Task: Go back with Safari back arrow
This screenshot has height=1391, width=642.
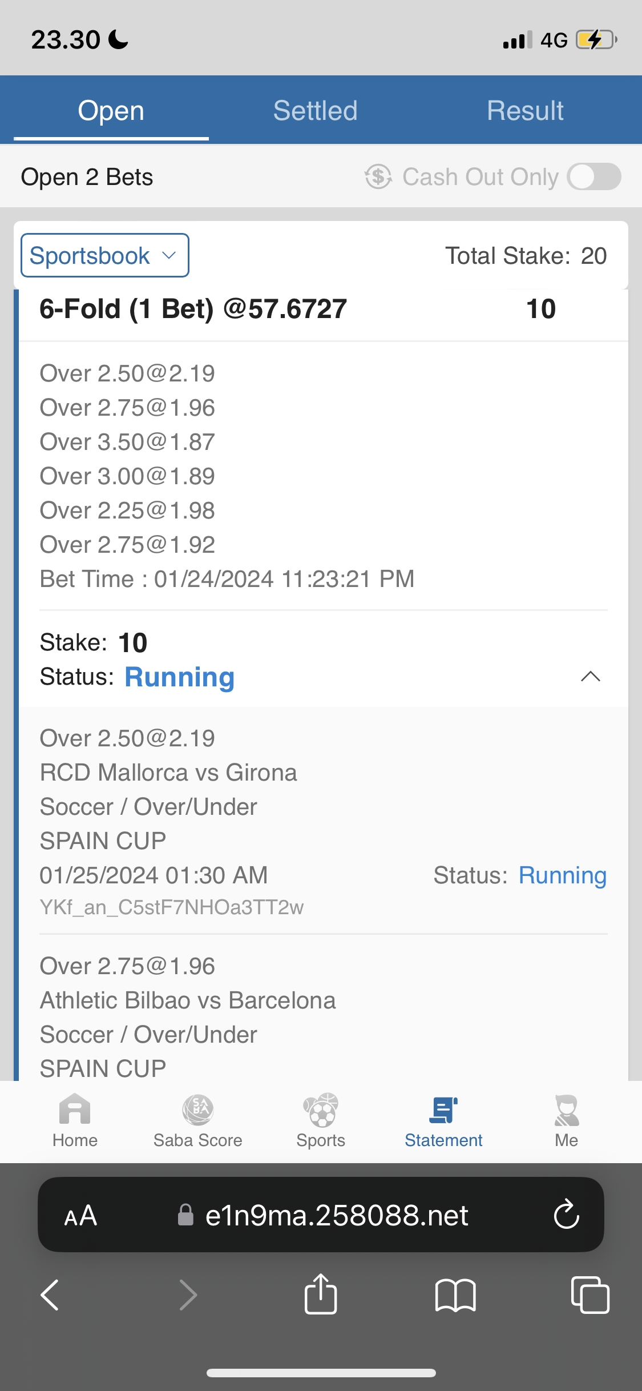Action: [x=50, y=1294]
